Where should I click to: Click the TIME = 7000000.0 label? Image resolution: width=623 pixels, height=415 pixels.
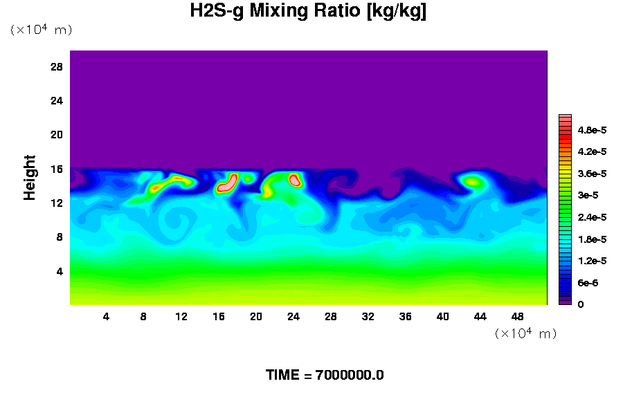click(325, 376)
